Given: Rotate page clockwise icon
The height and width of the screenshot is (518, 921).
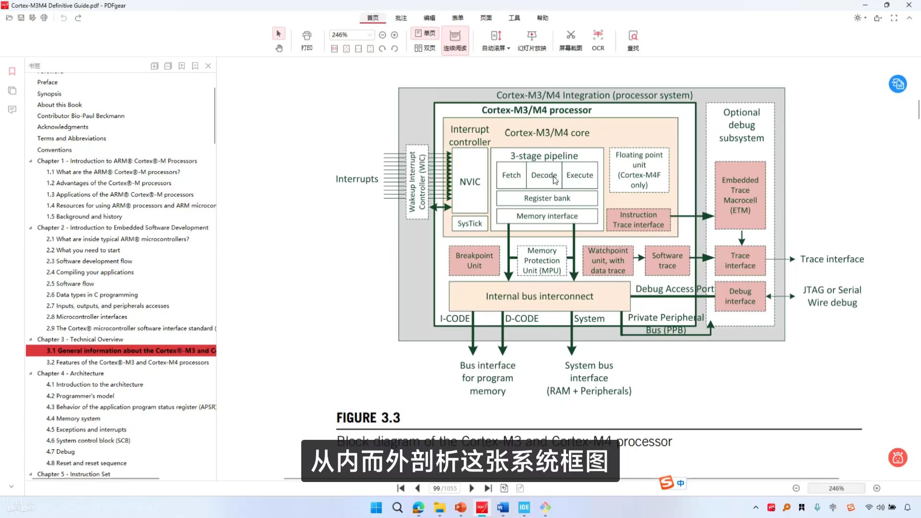Looking at the screenshot, I should coord(382,48).
